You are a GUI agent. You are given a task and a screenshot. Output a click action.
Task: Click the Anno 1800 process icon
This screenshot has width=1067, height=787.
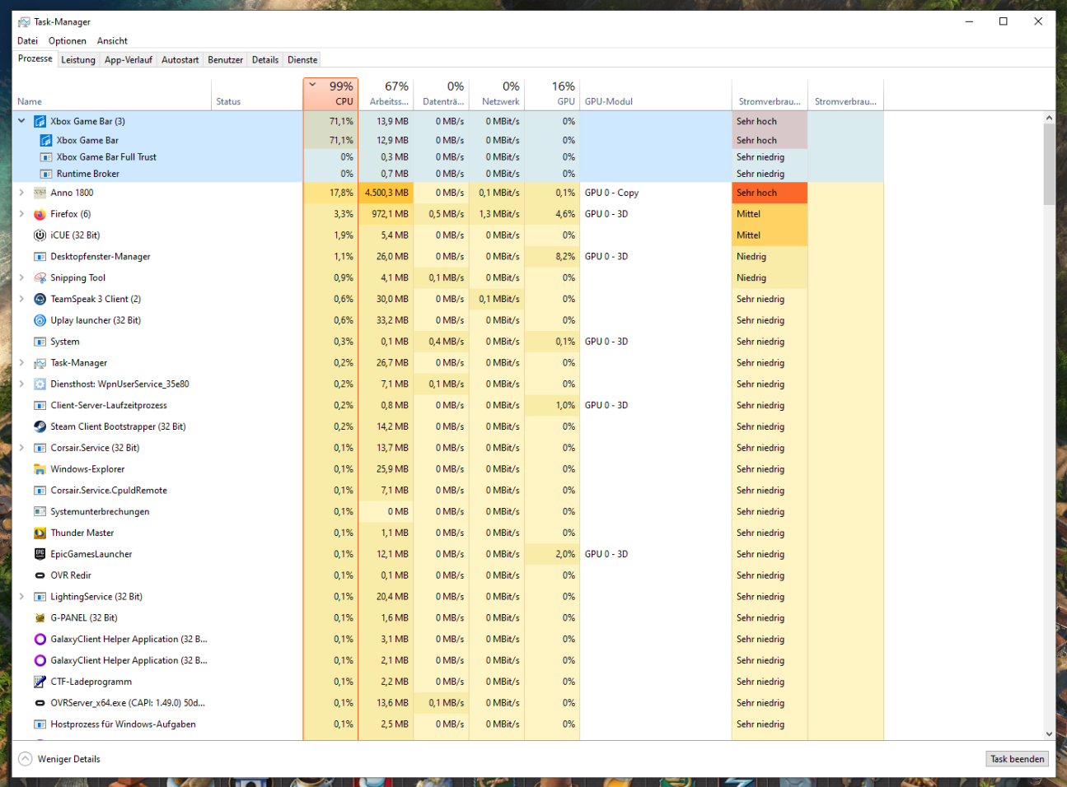(x=40, y=193)
